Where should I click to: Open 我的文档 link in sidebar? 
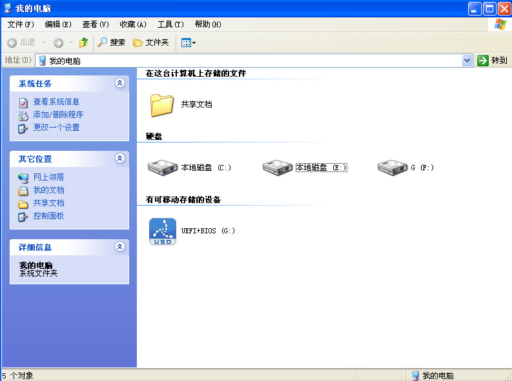coord(48,190)
